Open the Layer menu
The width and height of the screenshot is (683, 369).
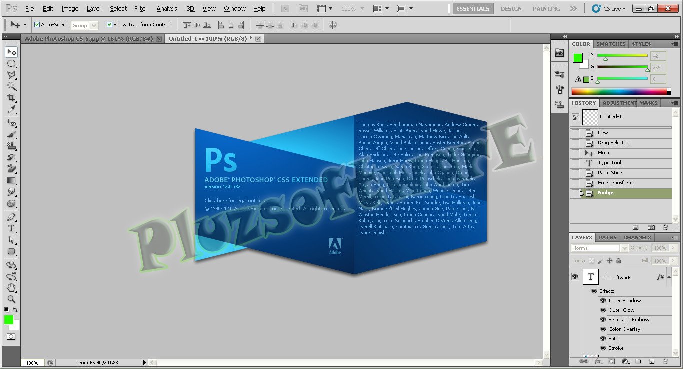94,8
